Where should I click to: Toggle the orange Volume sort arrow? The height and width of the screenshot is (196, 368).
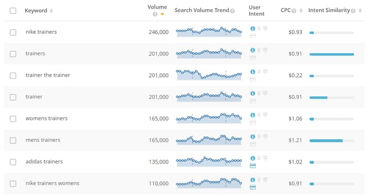[162, 14]
